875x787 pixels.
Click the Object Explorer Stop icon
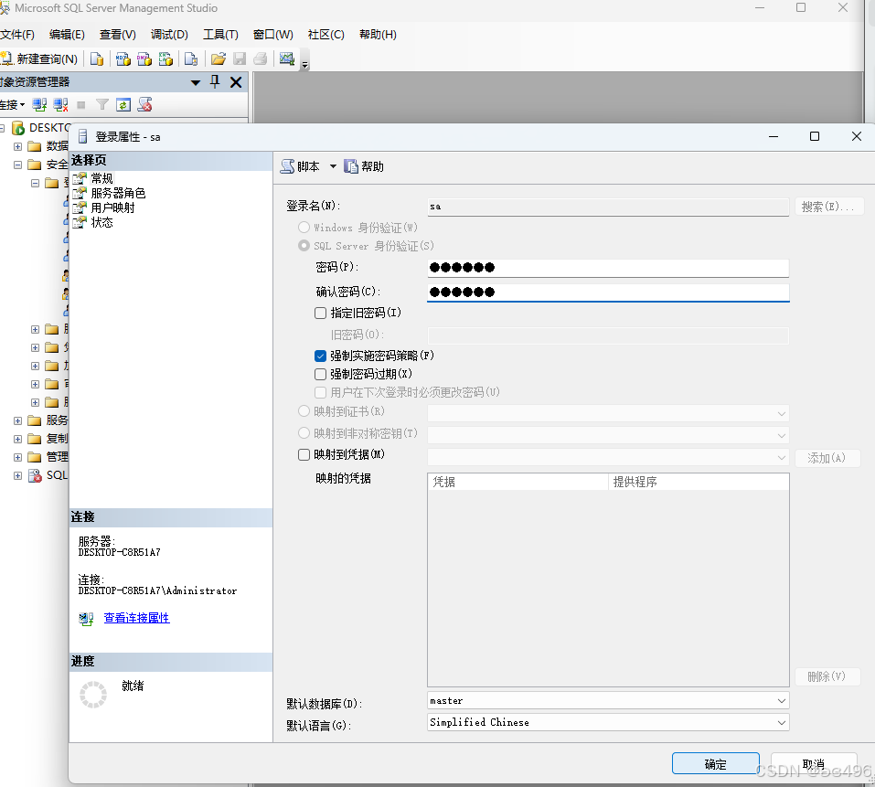(80, 104)
